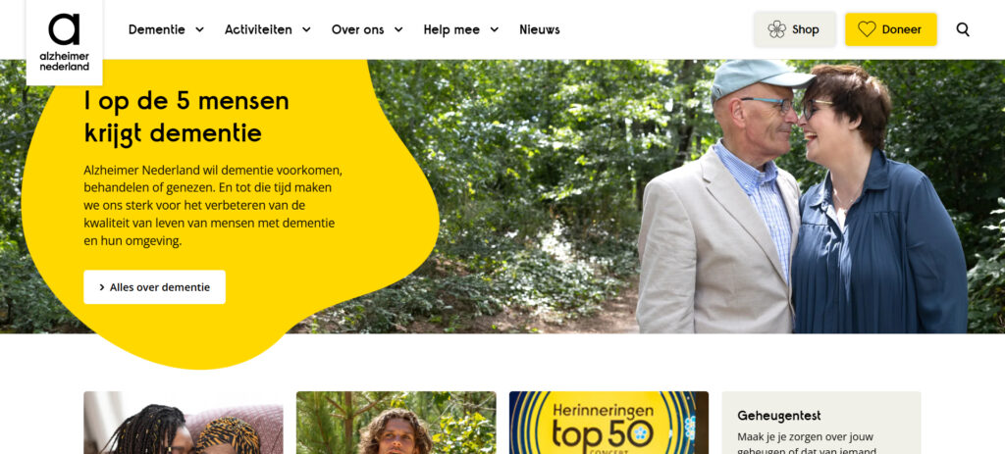Click the arrow icon beside Alles over dementie
1005x454 pixels.
point(102,287)
